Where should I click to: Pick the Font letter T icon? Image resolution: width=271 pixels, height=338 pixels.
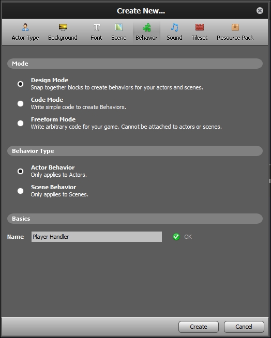tap(96, 27)
